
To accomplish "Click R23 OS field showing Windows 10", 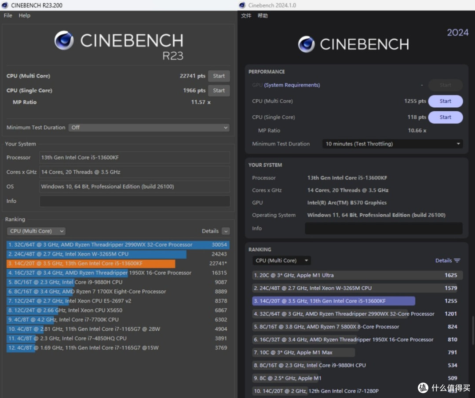I will coord(135,186).
